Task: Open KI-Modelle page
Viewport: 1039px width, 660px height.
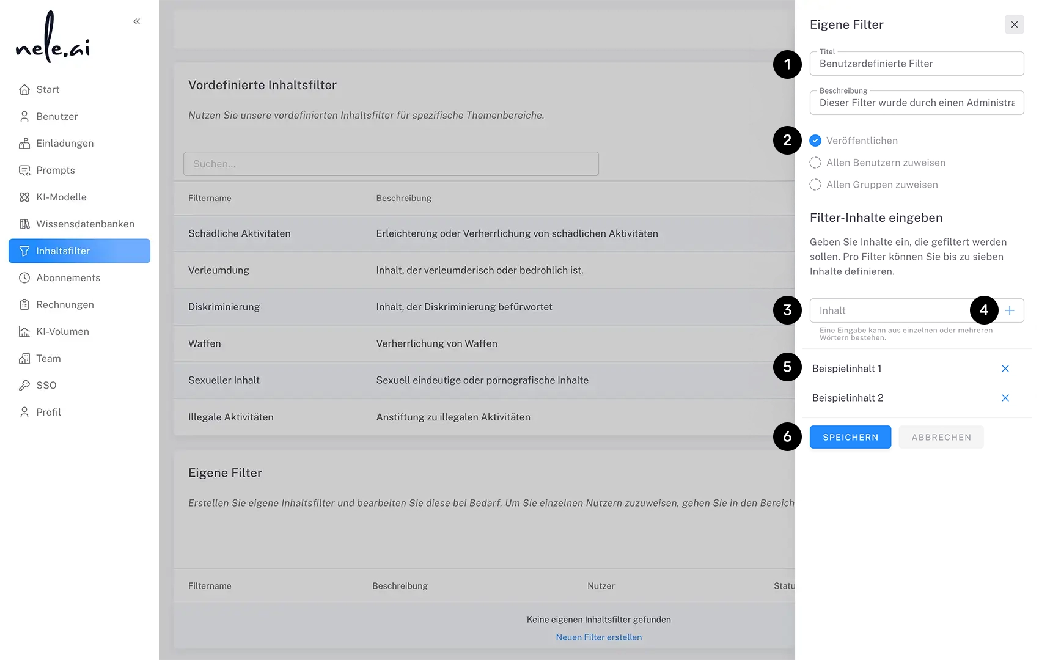Action: pos(79,197)
